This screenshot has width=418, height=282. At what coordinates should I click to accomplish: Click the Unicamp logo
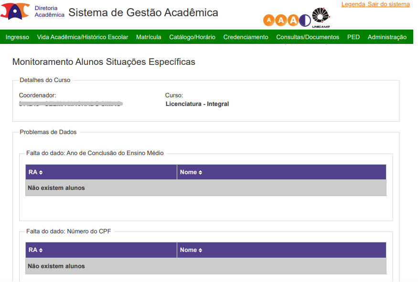pos(321,18)
